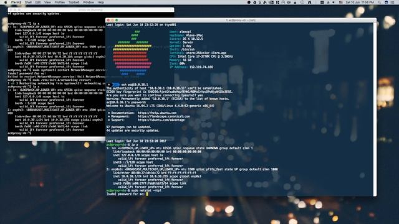Click the ECDSA key fingerprint line
Viewport: 399px width, 224px height.
(x=169, y=91)
